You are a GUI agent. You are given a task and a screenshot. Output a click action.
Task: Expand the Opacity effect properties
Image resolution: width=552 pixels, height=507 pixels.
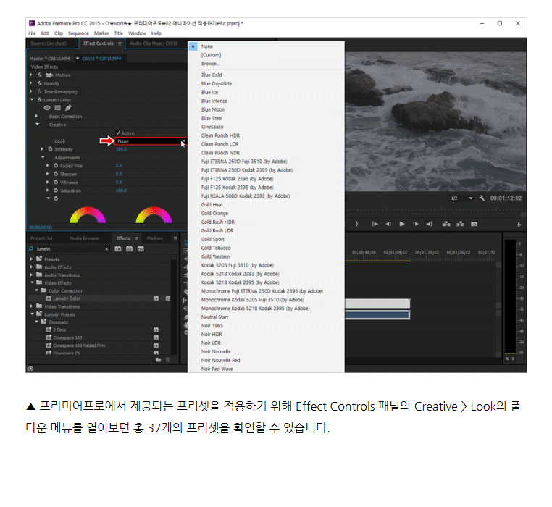point(31,83)
